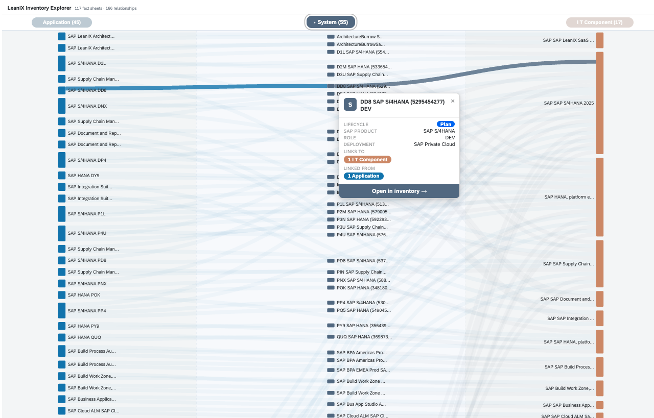The width and height of the screenshot is (654, 418).
Task: Select the ArchitectureBurrowSa... system label
Action: [x=361, y=44]
